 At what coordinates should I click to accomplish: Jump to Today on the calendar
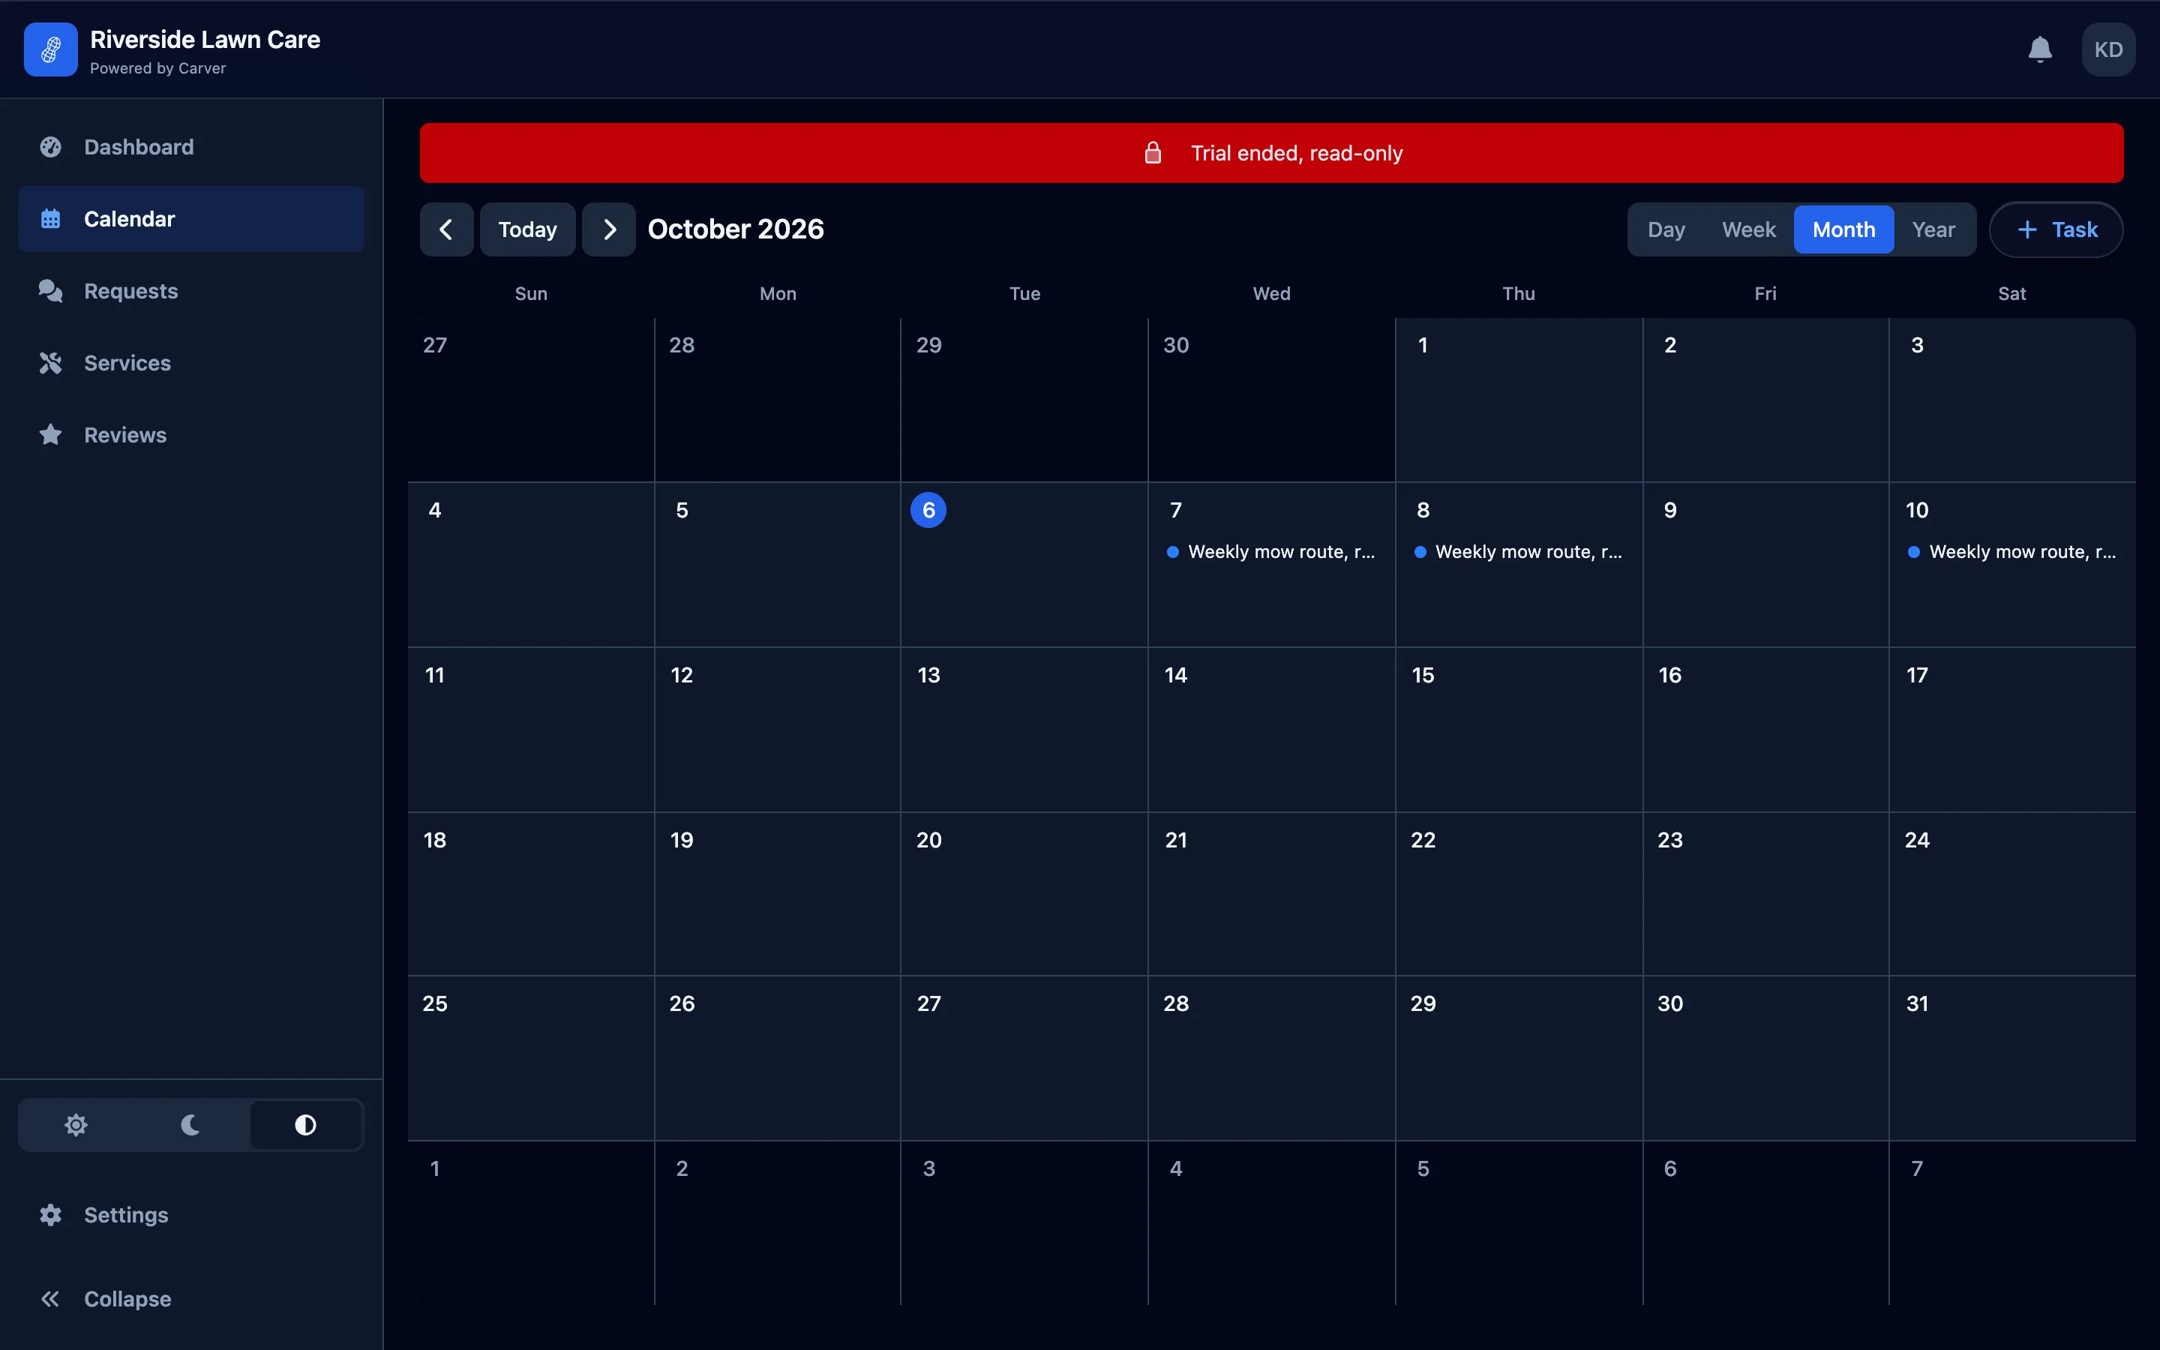[527, 230]
